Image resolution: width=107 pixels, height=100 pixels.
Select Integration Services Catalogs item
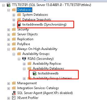[x=38, y=88]
